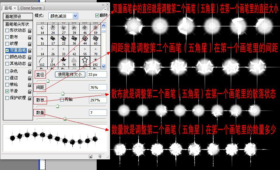Open the 模式 dropdown showing 颜色减淡
Screen dimensions: 280x170
click(63, 16)
